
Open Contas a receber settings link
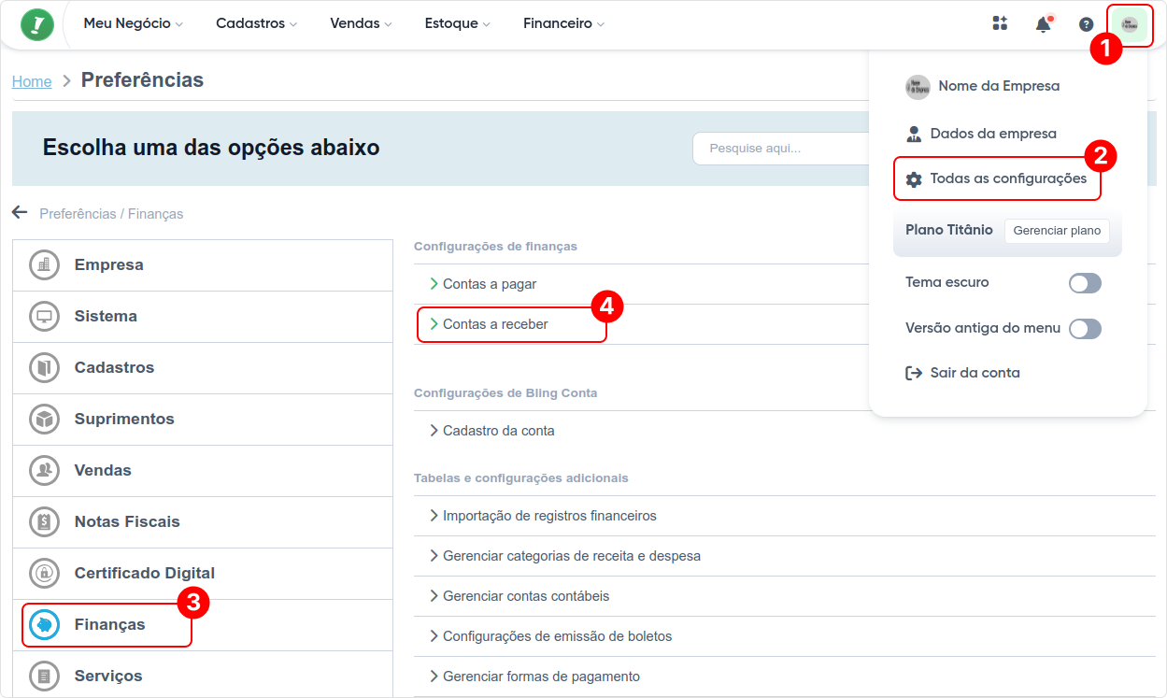(495, 324)
